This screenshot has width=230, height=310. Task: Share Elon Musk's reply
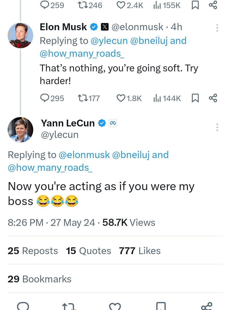point(213,98)
